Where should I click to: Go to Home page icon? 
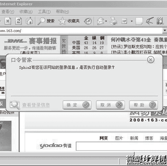[29, 21]
